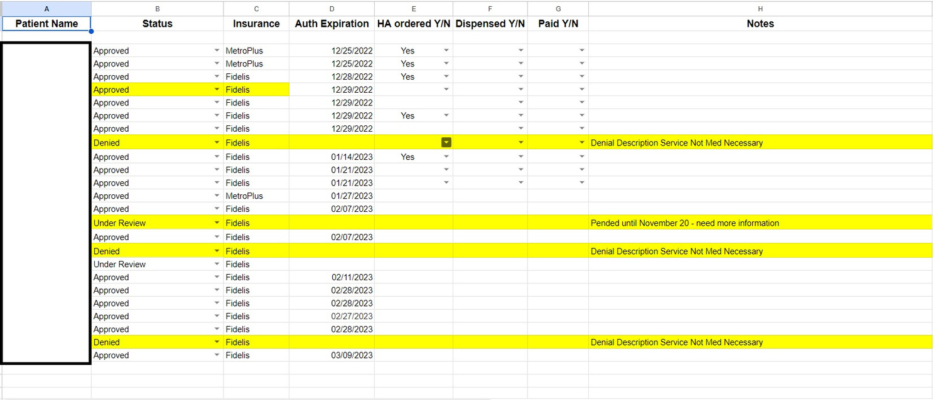Open Status dropdown in the Pended note row
Viewport: 933px width, 400px height.
click(x=217, y=223)
